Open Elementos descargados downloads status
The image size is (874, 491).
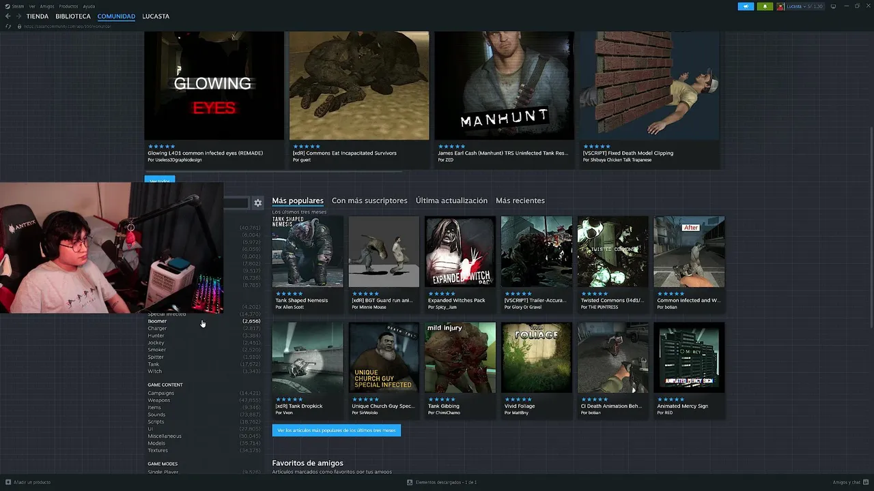(x=442, y=482)
